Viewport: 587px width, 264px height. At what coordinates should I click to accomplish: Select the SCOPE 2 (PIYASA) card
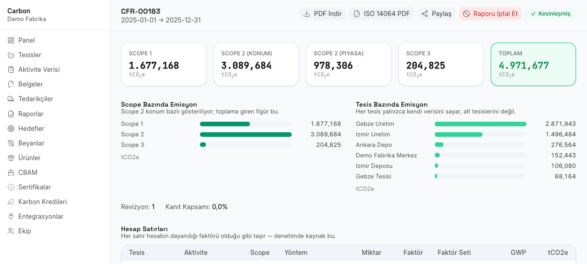349,65
